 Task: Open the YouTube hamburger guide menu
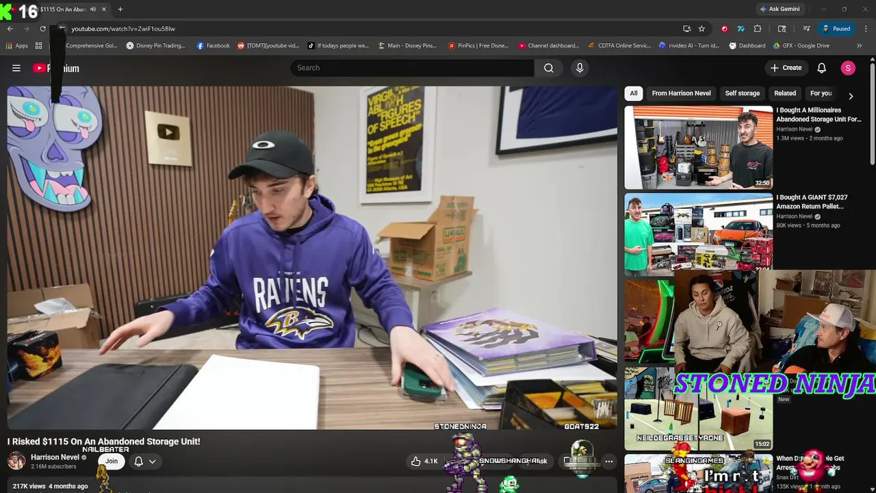click(x=16, y=68)
